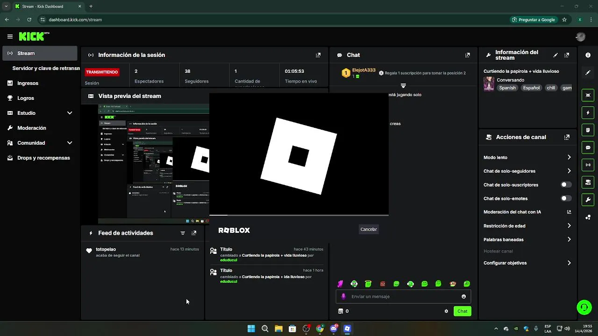This screenshot has height=336, width=598.
Task: Select Stream in the left sidebar
Action: click(40, 53)
